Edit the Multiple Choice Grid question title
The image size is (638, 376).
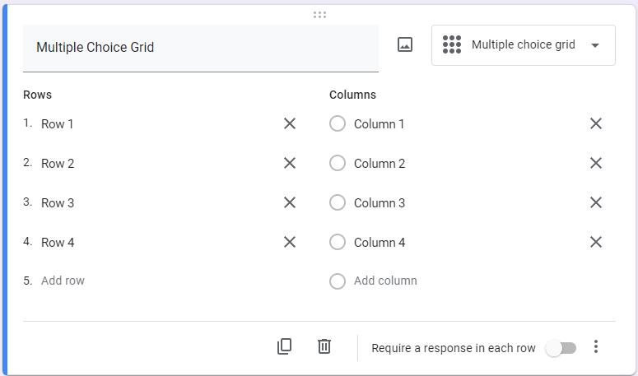point(200,48)
